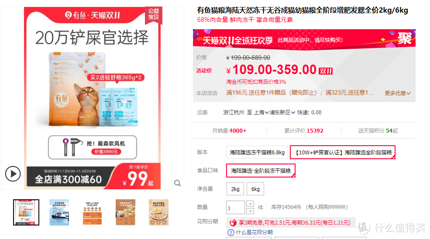The image size is (430, 239).
Task: Expand 更多优惠 shop promotions
Action: pos(397,93)
